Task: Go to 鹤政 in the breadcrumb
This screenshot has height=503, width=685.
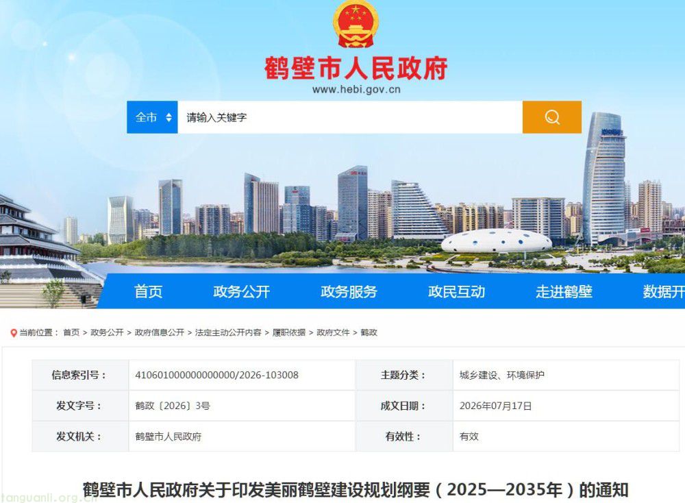Action: pos(369,332)
